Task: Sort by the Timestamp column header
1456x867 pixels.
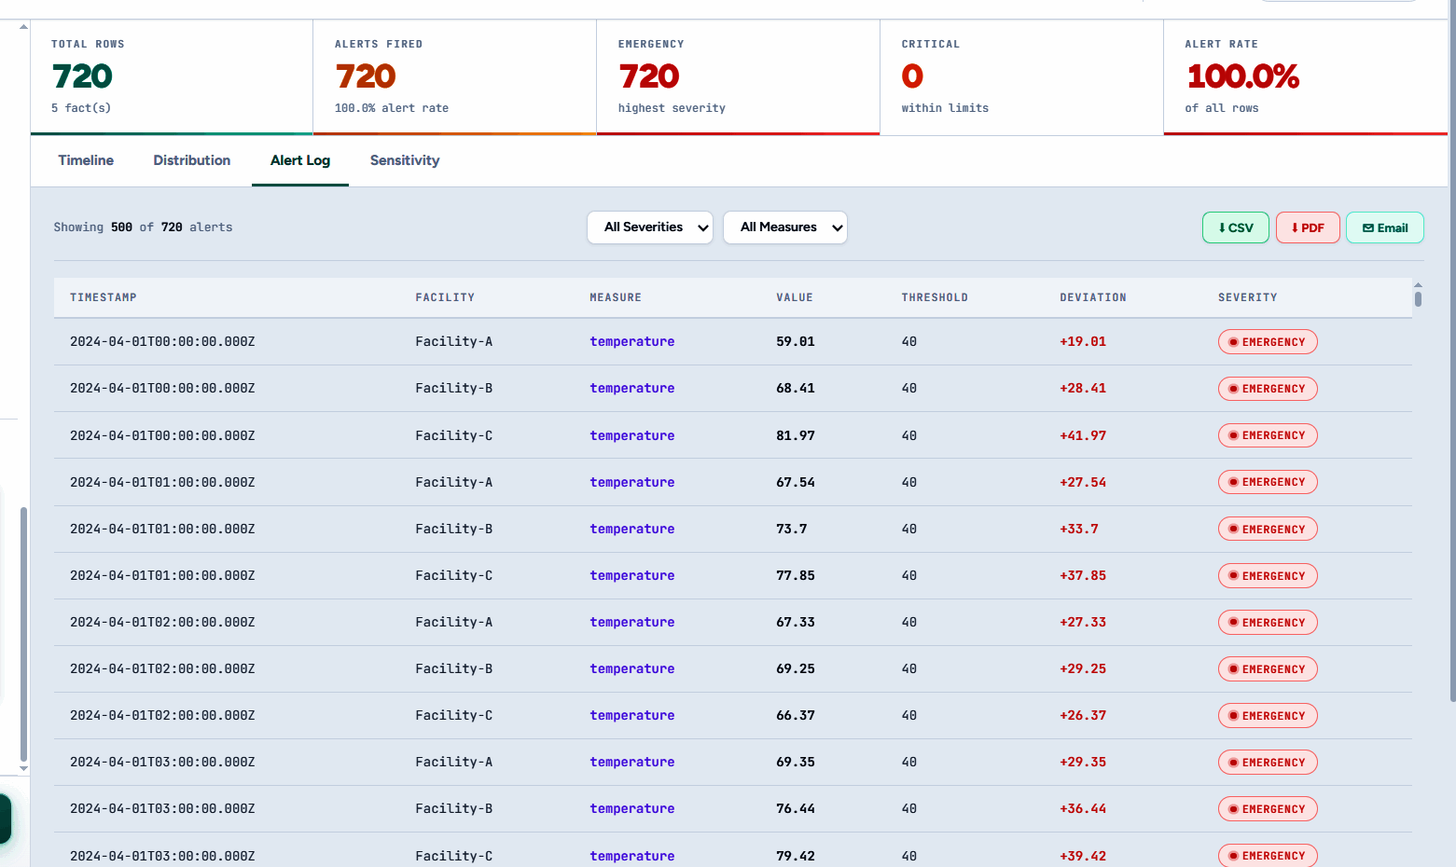Action: point(103,297)
